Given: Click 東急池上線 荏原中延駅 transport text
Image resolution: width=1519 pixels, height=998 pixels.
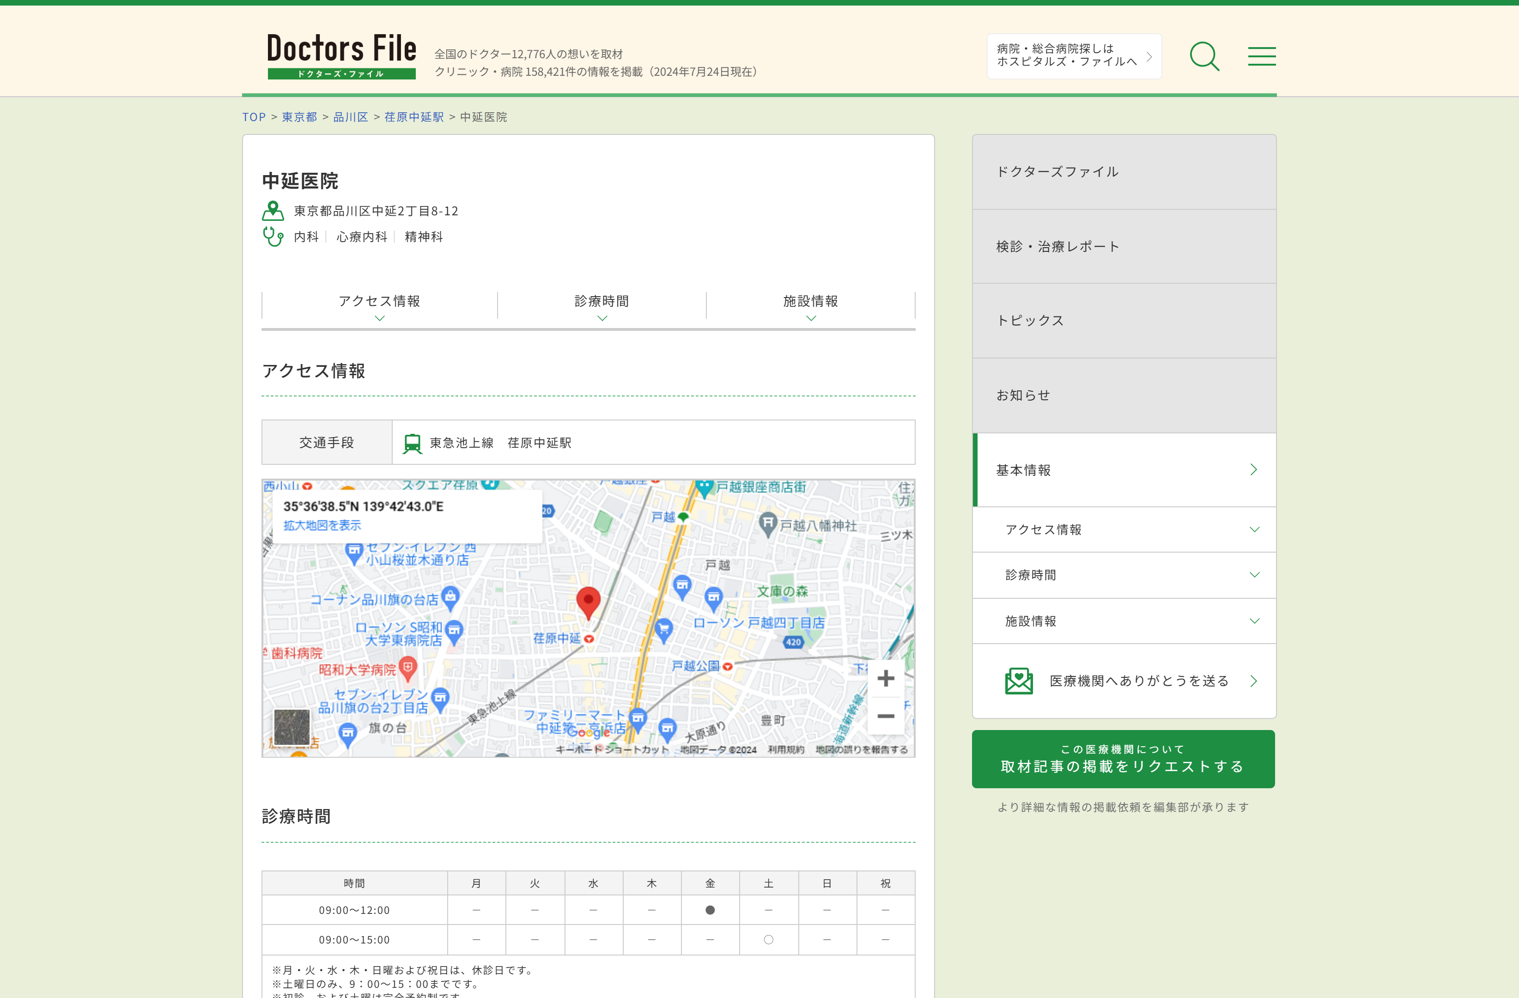Looking at the screenshot, I should (x=500, y=443).
